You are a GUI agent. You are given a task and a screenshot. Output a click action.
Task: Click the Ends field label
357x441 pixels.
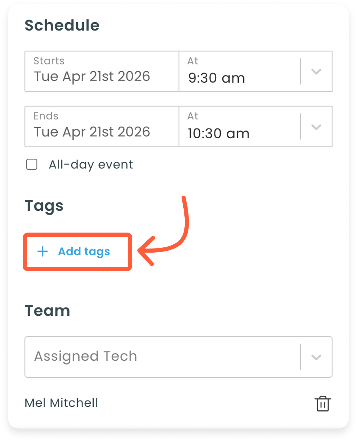pyautogui.click(x=46, y=116)
